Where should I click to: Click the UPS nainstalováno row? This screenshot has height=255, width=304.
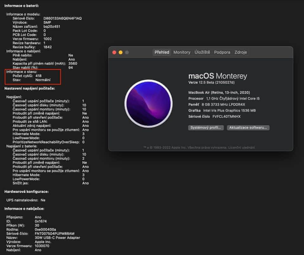26,200
